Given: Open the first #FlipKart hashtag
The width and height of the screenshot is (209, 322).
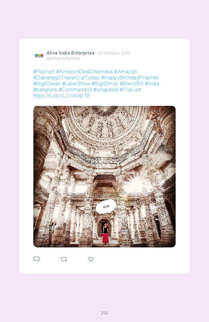Looking at the screenshot, I should pyautogui.click(x=44, y=71).
